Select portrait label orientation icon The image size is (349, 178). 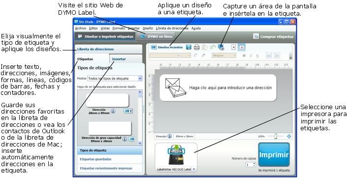(x=233, y=47)
